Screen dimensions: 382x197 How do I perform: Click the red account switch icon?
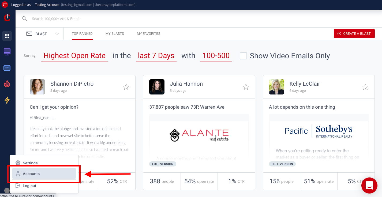pos(5,5)
